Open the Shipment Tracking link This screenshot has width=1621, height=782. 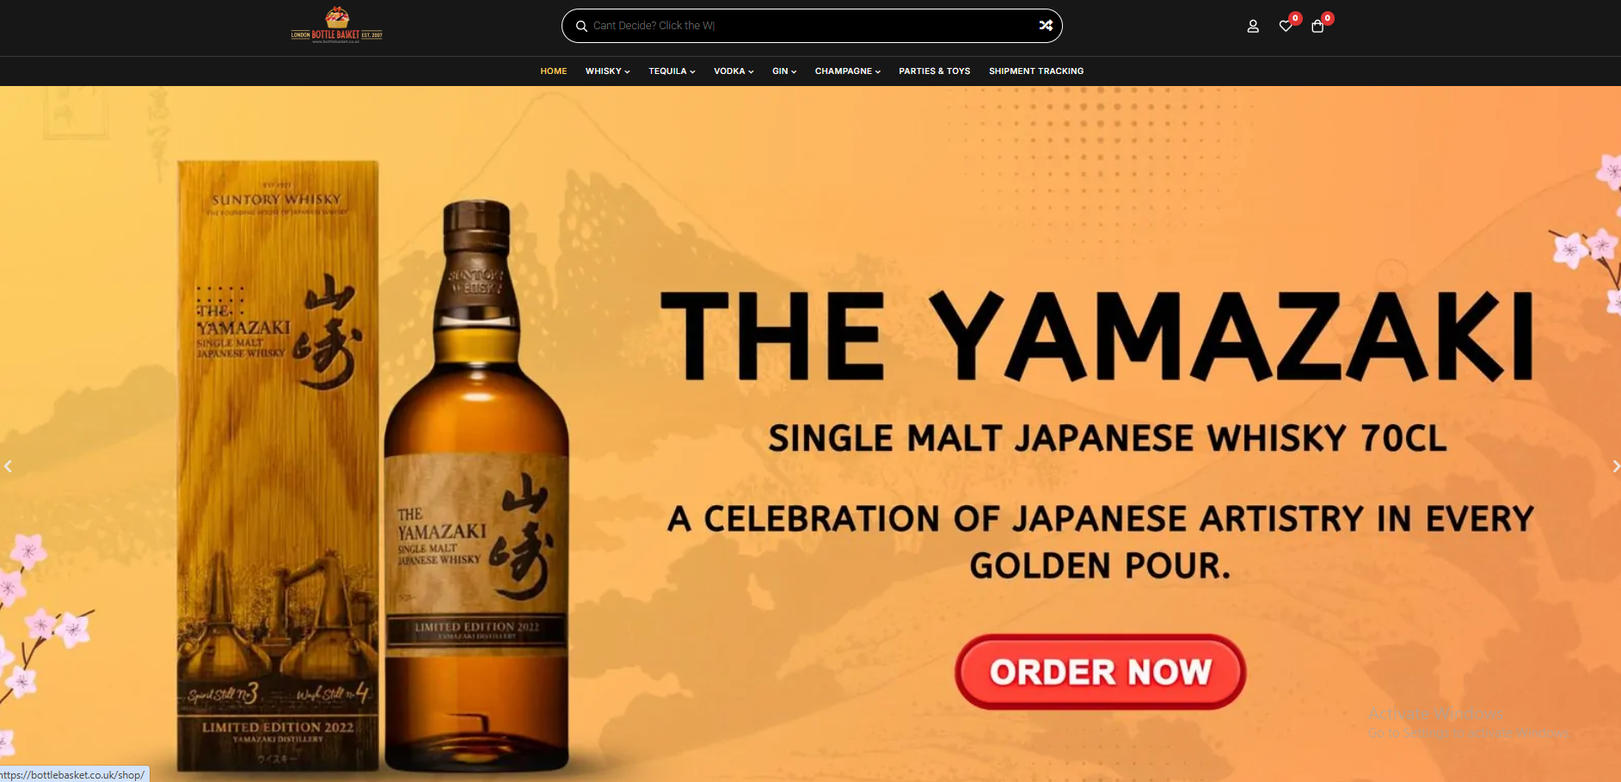[1036, 71]
